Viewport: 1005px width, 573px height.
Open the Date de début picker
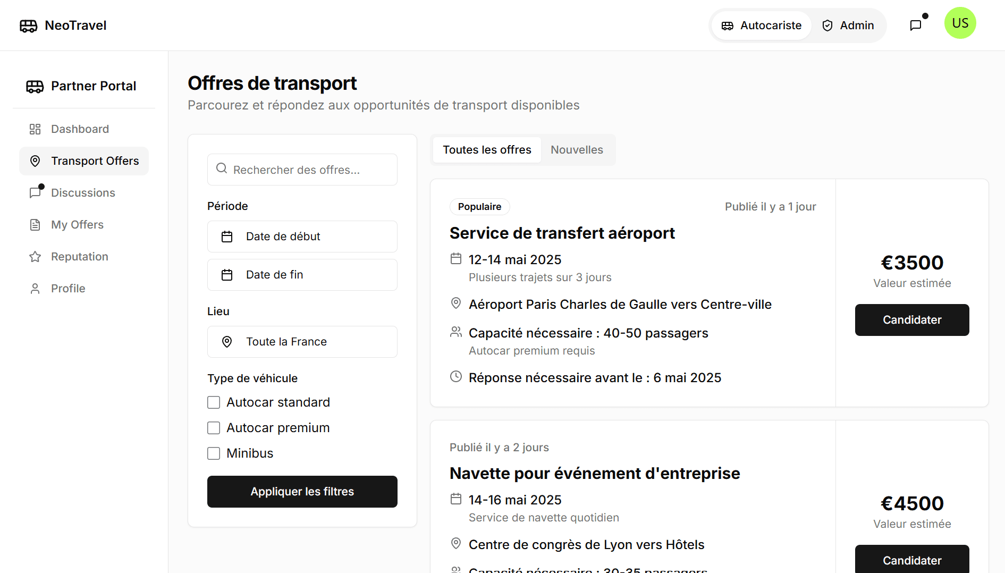click(x=302, y=237)
